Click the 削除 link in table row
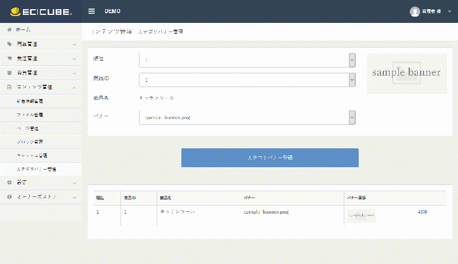The height and width of the screenshot is (264, 458). [x=422, y=212]
